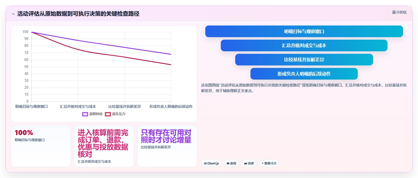Click the 数据卡片 tag
Screen dimensions: 418x178
269,163
